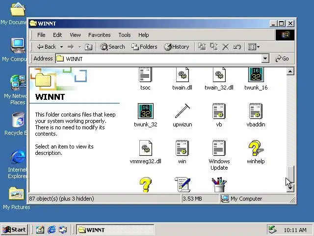Open the tsoc file icon

tap(145, 75)
